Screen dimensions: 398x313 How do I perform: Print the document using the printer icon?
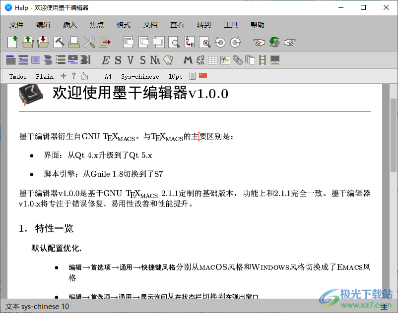tap(74, 42)
